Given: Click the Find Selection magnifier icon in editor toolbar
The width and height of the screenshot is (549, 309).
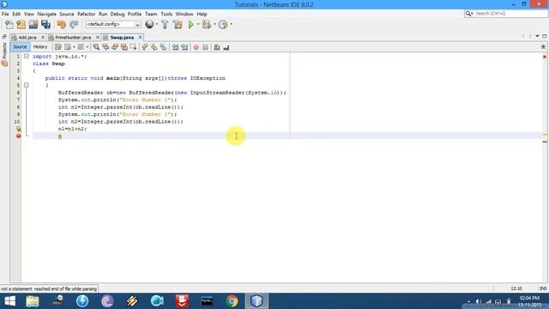Looking at the screenshot, I should [x=96, y=47].
